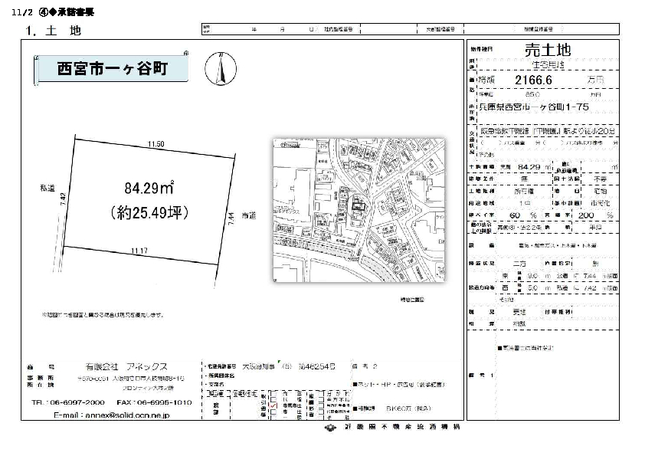
Task: Click the TEL 06-6997-2000 phone number
Action: [x=67, y=402]
